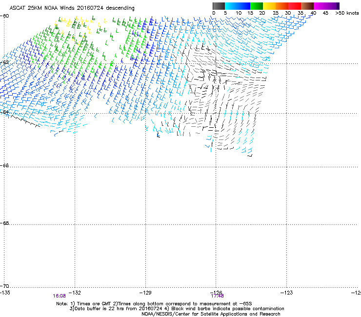Click the note about measurement at -65S
This screenshot has width=361, height=317.
[x=182, y=304]
